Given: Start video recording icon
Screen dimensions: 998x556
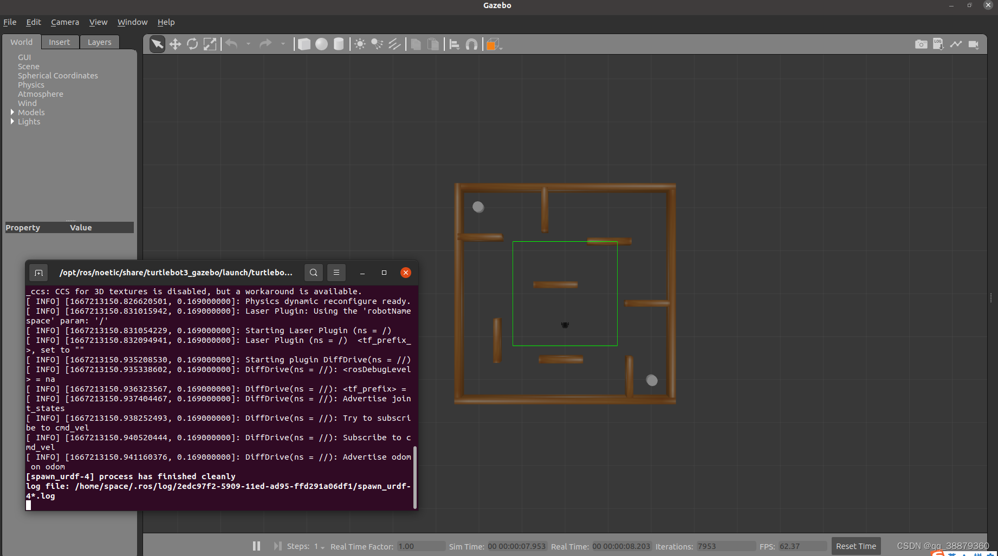Looking at the screenshot, I should click(974, 44).
